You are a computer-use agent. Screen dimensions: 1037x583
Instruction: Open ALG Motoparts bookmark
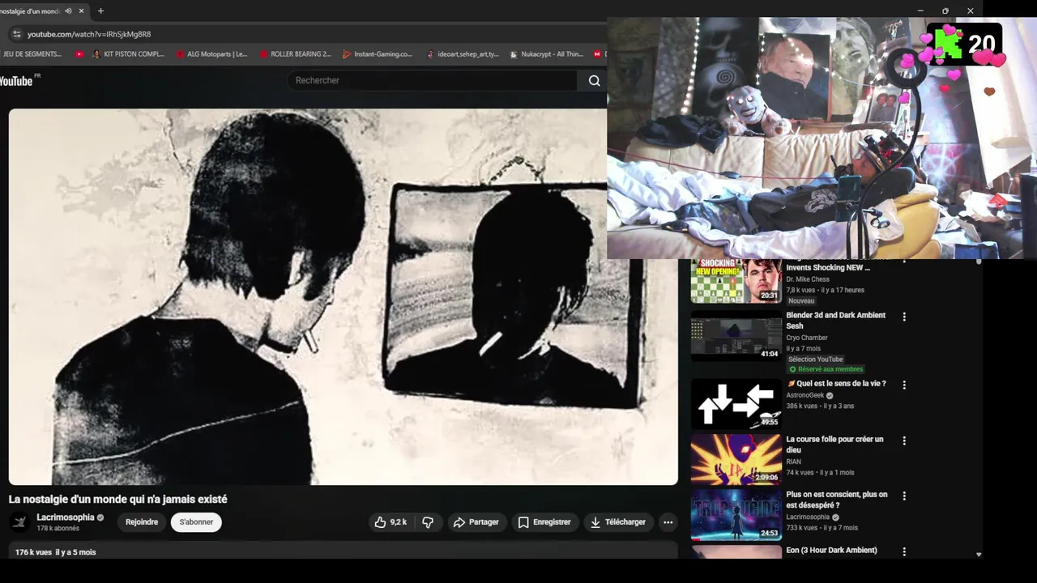click(211, 54)
